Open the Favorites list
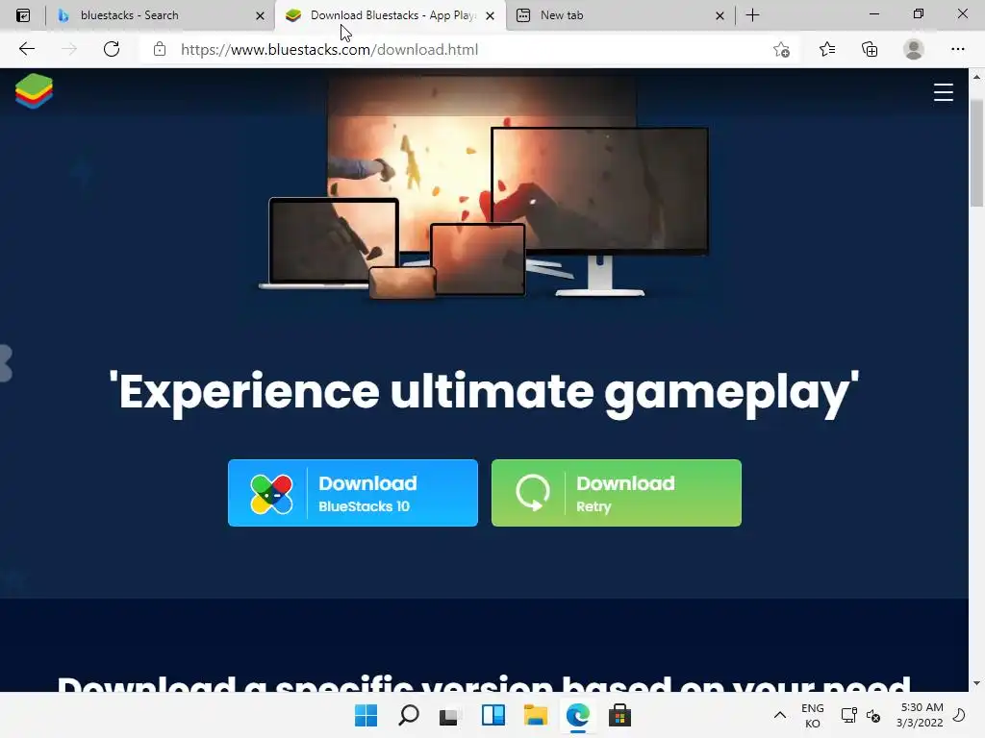 point(826,49)
